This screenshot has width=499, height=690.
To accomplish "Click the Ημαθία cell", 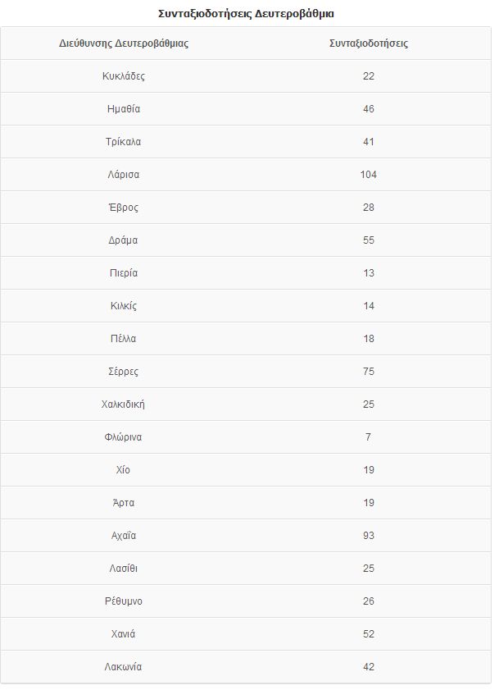I will tap(125, 109).
